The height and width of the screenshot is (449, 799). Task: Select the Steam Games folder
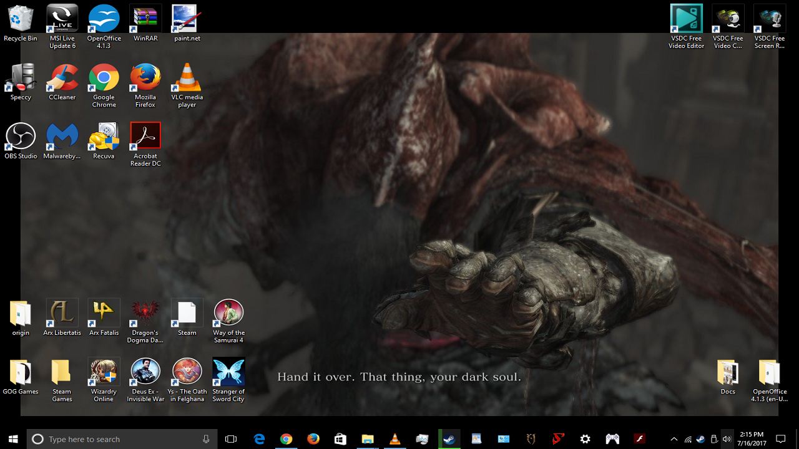(x=62, y=380)
